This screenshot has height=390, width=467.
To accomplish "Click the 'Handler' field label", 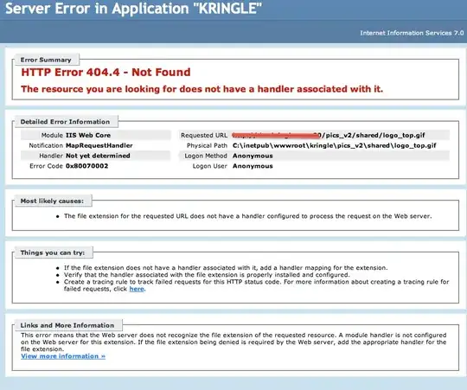I will [51, 156].
